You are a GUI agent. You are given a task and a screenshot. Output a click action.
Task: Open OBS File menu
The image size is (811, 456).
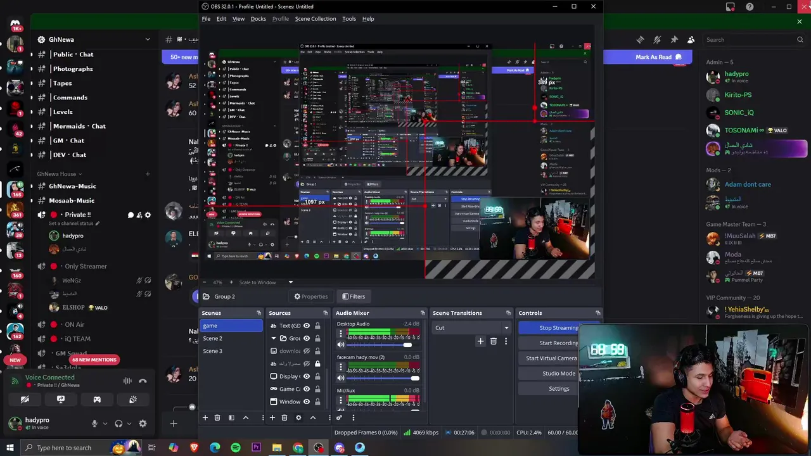click(206, 19)
